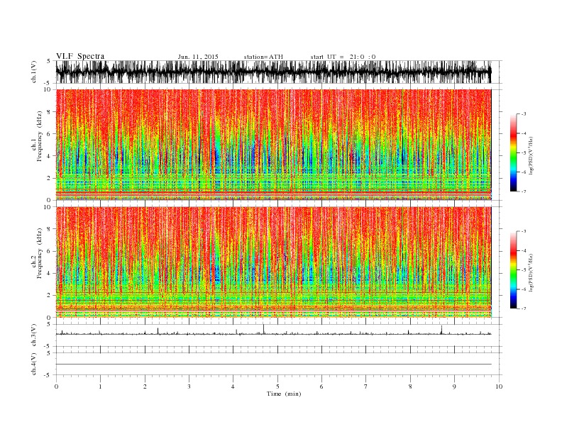Click the "start UT = 21:0 :0" text

point(343,57)
